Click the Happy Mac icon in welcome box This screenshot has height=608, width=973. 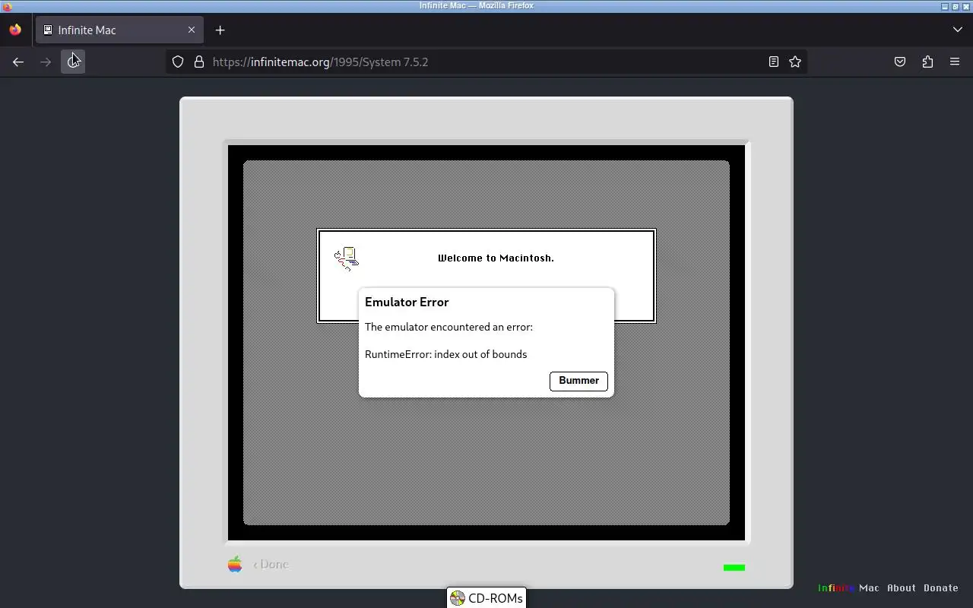coord(347,258)
